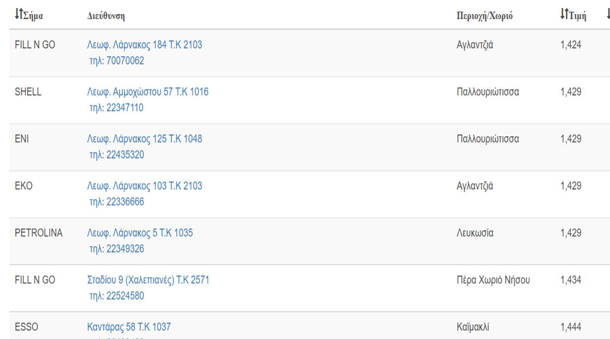Click price 1,429 in PETROLINA row
Image resolution: width=610 pixels, height=339 pixels.
(571, 233)
